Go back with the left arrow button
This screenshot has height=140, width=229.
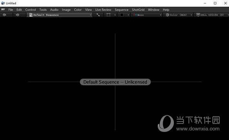click(4, 15)
